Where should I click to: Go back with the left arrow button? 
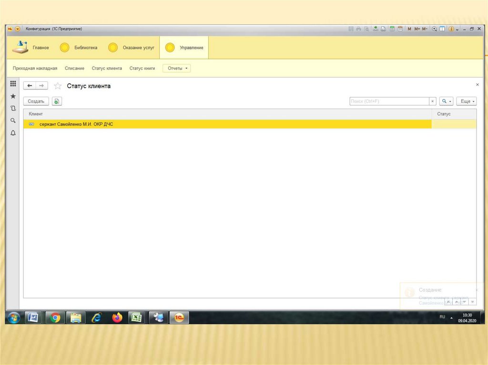[x=30, y=86]
